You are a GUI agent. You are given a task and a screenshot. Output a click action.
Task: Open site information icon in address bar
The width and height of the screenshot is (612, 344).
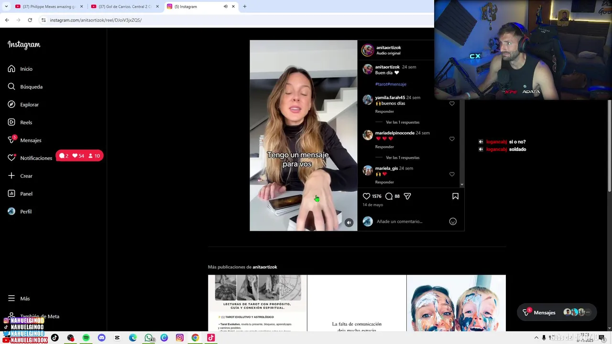(44, 20)
